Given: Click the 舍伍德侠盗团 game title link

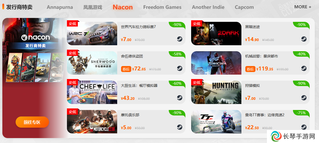Looking at the screenshot, I should (132, 56).
